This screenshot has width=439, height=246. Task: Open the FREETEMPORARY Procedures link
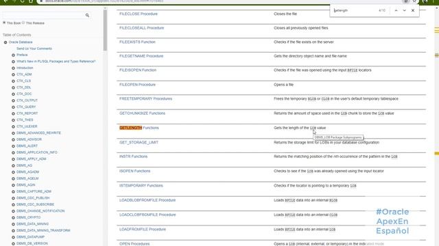click(x=145, y=98)
